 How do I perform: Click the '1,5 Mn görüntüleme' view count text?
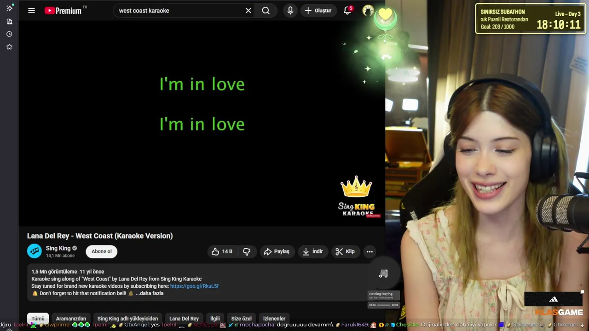[54, 272]
